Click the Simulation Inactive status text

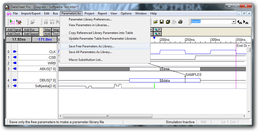click(180, 122)
